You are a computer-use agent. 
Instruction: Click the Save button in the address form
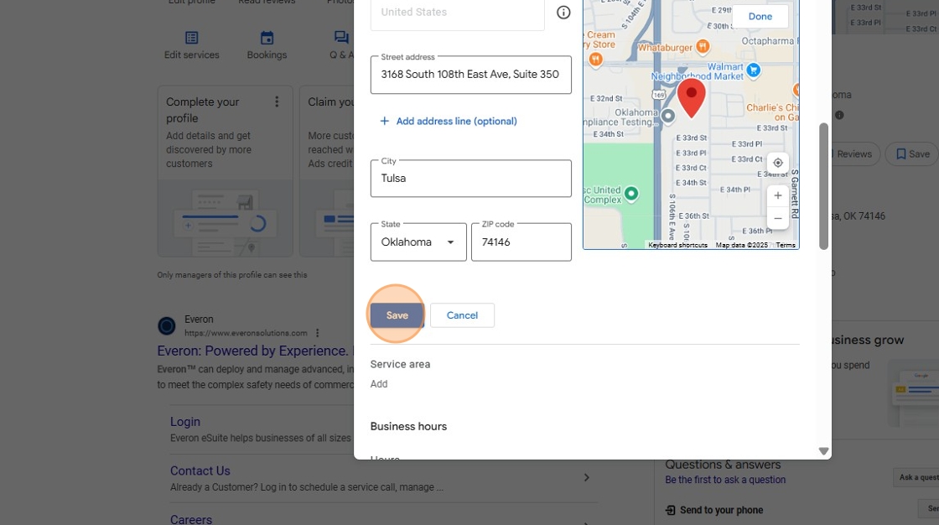397,315
